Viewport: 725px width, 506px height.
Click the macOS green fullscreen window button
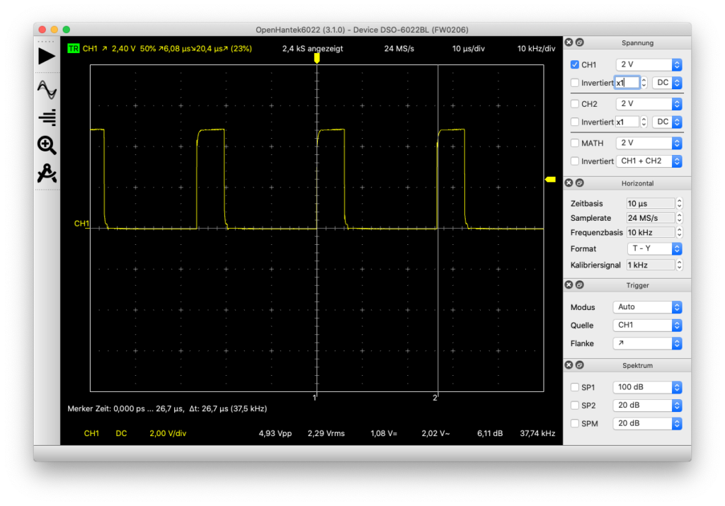tap(67, 30)
